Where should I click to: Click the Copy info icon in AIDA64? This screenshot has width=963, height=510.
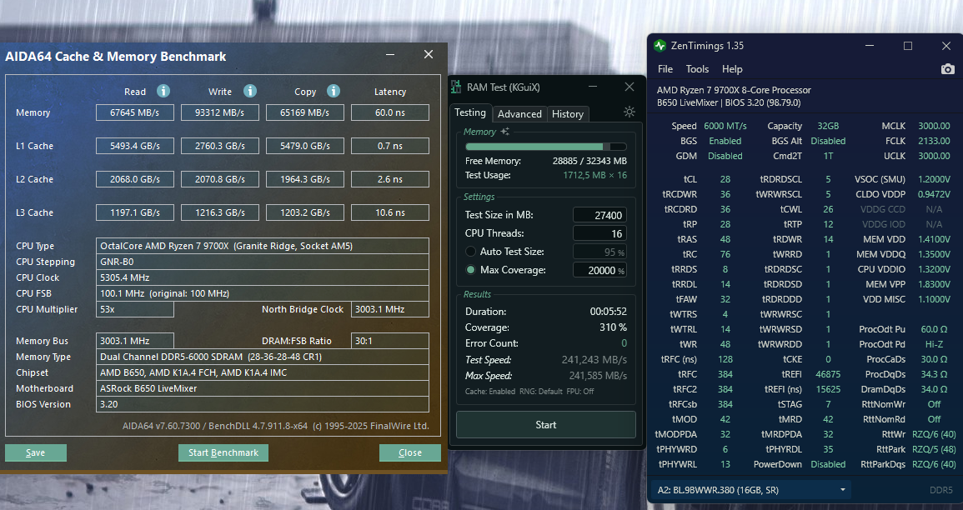tap(334, 91)
